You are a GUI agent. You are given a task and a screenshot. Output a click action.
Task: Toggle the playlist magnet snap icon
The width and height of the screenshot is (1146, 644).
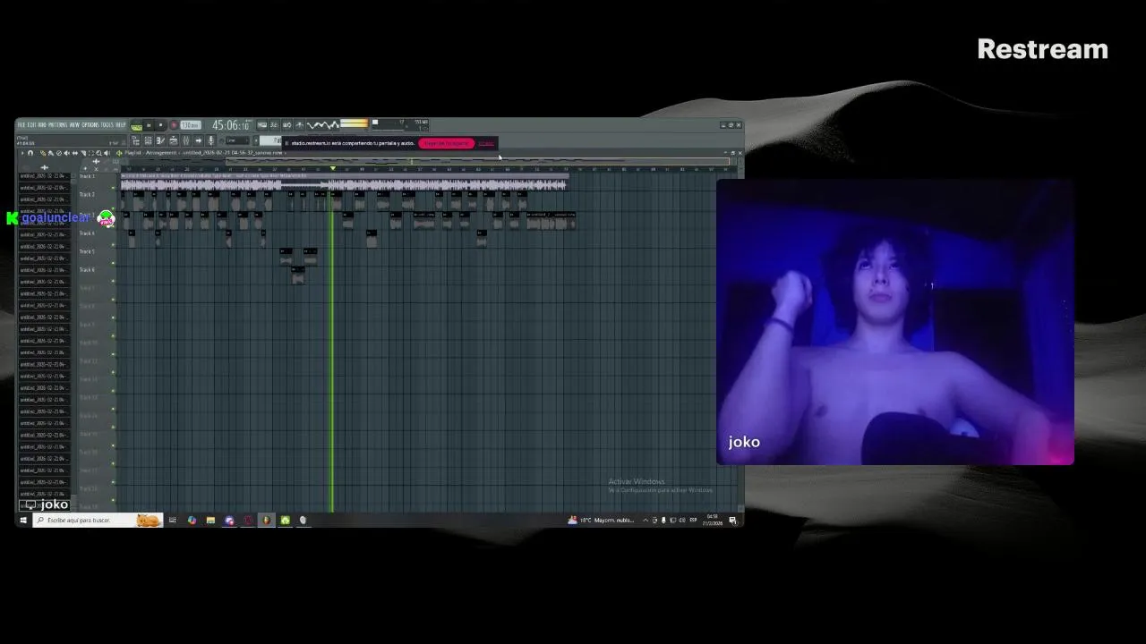[x=30, y=153]
